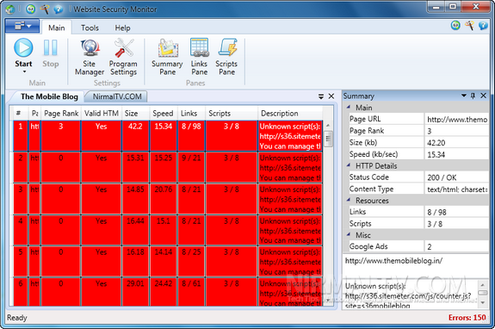Click the Page URL value in Summary

tap(457, 120)
